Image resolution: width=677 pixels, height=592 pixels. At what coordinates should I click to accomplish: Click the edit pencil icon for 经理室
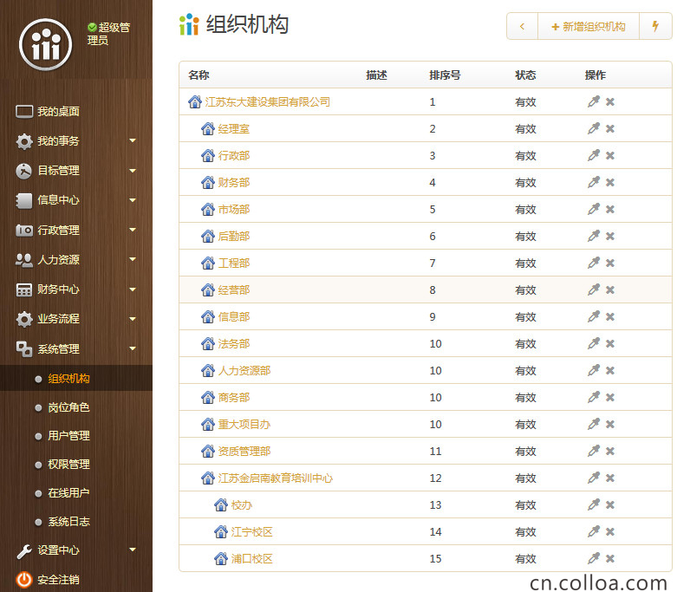tap(593, 128)
